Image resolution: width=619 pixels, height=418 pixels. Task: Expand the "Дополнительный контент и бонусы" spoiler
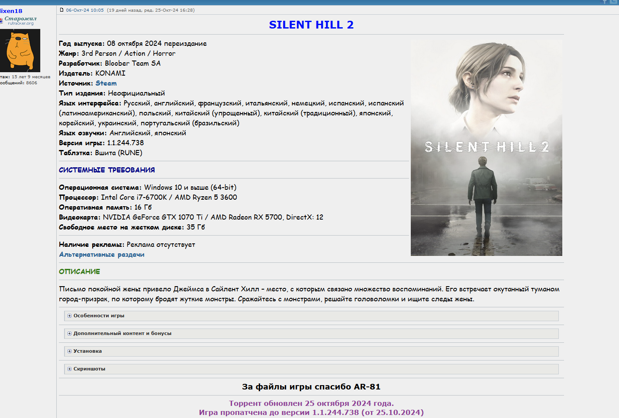point(311,334)
